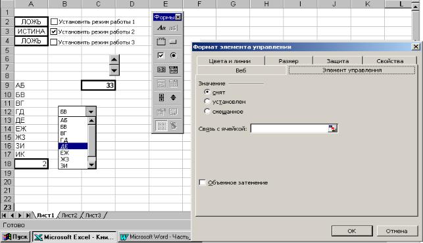The image size is (423, 243).
Task: Select the Combination Drop-Down Edit tool
Action: 174,83
